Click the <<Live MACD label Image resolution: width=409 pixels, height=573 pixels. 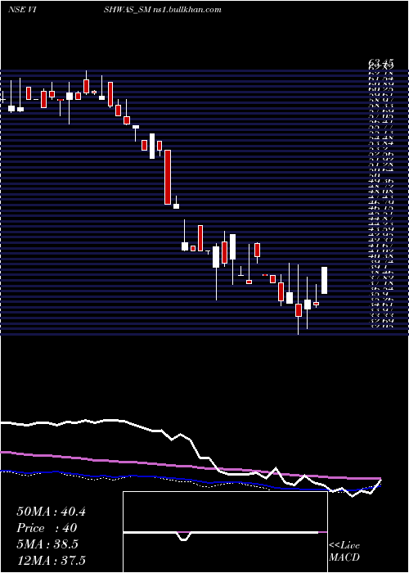[344, 552]
